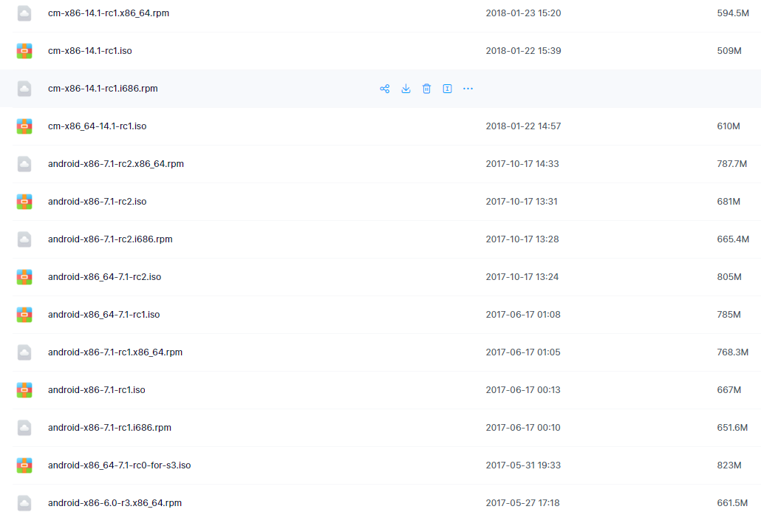Click file size 665.4M

point(733,239)
